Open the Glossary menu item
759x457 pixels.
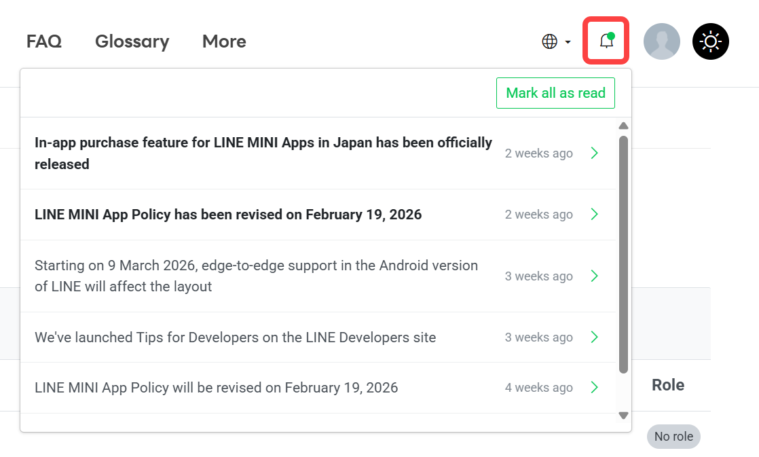click(x=132, y=41)
